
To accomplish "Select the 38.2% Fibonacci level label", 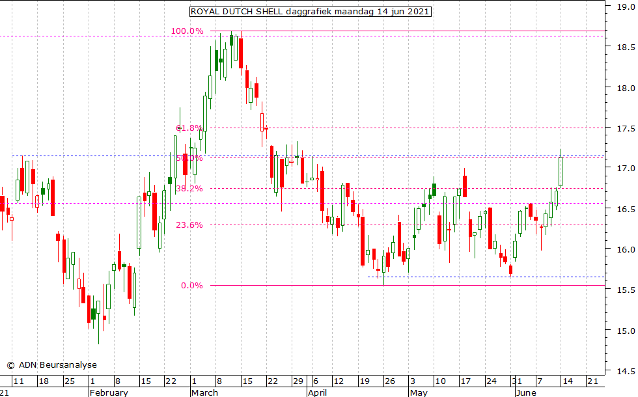I will [x=189, y=189].
